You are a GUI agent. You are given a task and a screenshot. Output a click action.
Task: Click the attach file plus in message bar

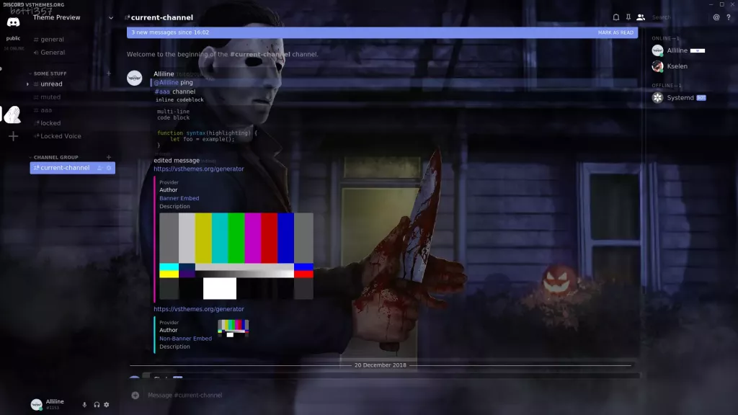pyautogui.click(x=136, y=395)
